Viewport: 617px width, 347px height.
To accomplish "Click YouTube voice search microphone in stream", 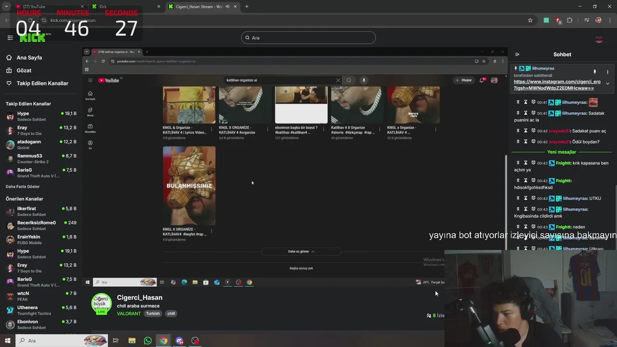I will click(364, 80).
